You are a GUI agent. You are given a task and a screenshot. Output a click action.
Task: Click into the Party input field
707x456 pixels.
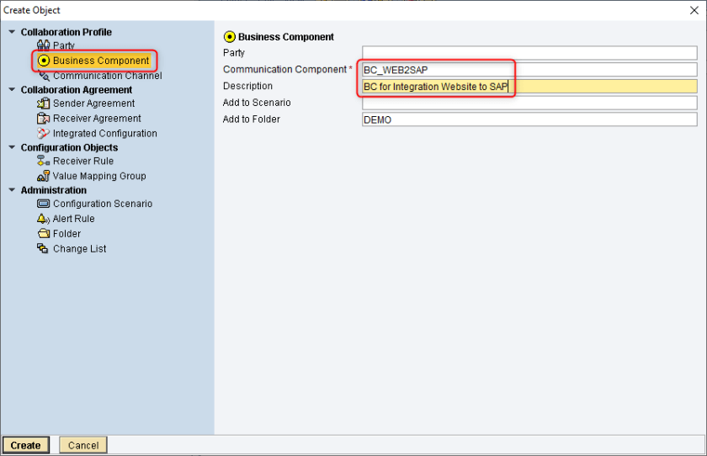(529, 53)
